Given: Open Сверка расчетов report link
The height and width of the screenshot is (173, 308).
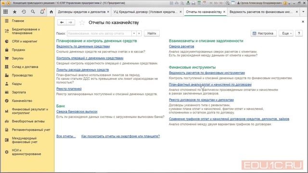Looking at the screenshot, I should click(181, 47).
